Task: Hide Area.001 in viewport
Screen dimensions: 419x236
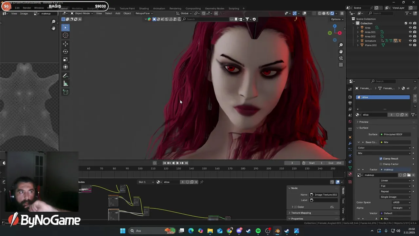Action: [410, 32]
